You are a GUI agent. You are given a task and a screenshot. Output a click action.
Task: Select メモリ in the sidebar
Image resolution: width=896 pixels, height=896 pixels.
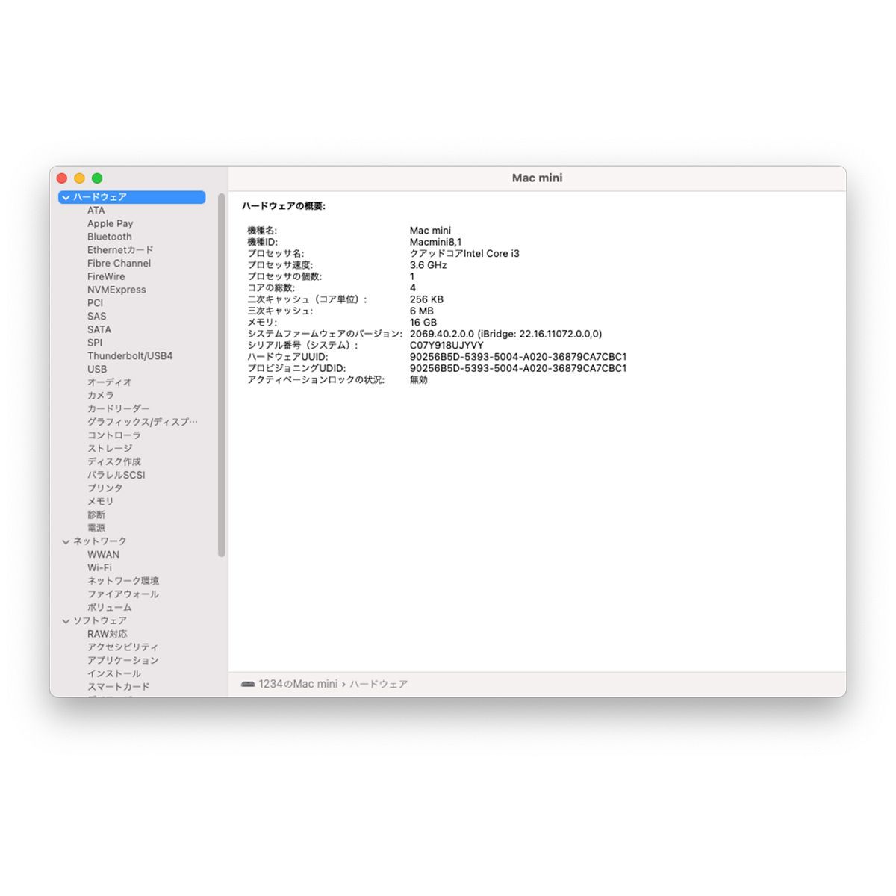click(100, 502)
